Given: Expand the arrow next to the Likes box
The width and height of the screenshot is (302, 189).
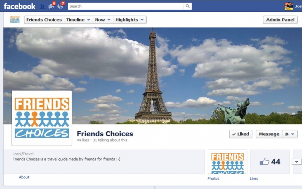Looking at the screenshot, I should pos(297,162).
